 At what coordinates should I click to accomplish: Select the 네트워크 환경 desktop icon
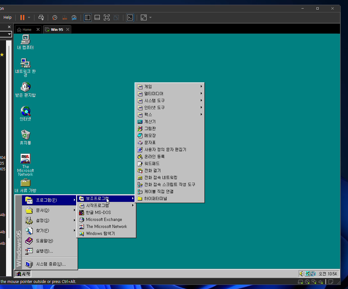click(x=25, y=67)
